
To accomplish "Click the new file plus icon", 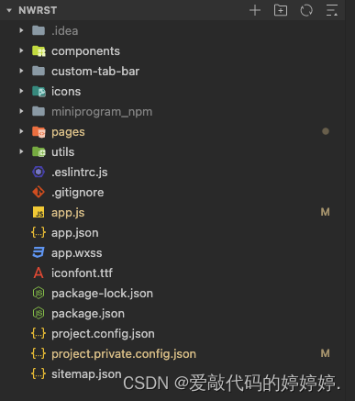I will click(x=255, y=10).
